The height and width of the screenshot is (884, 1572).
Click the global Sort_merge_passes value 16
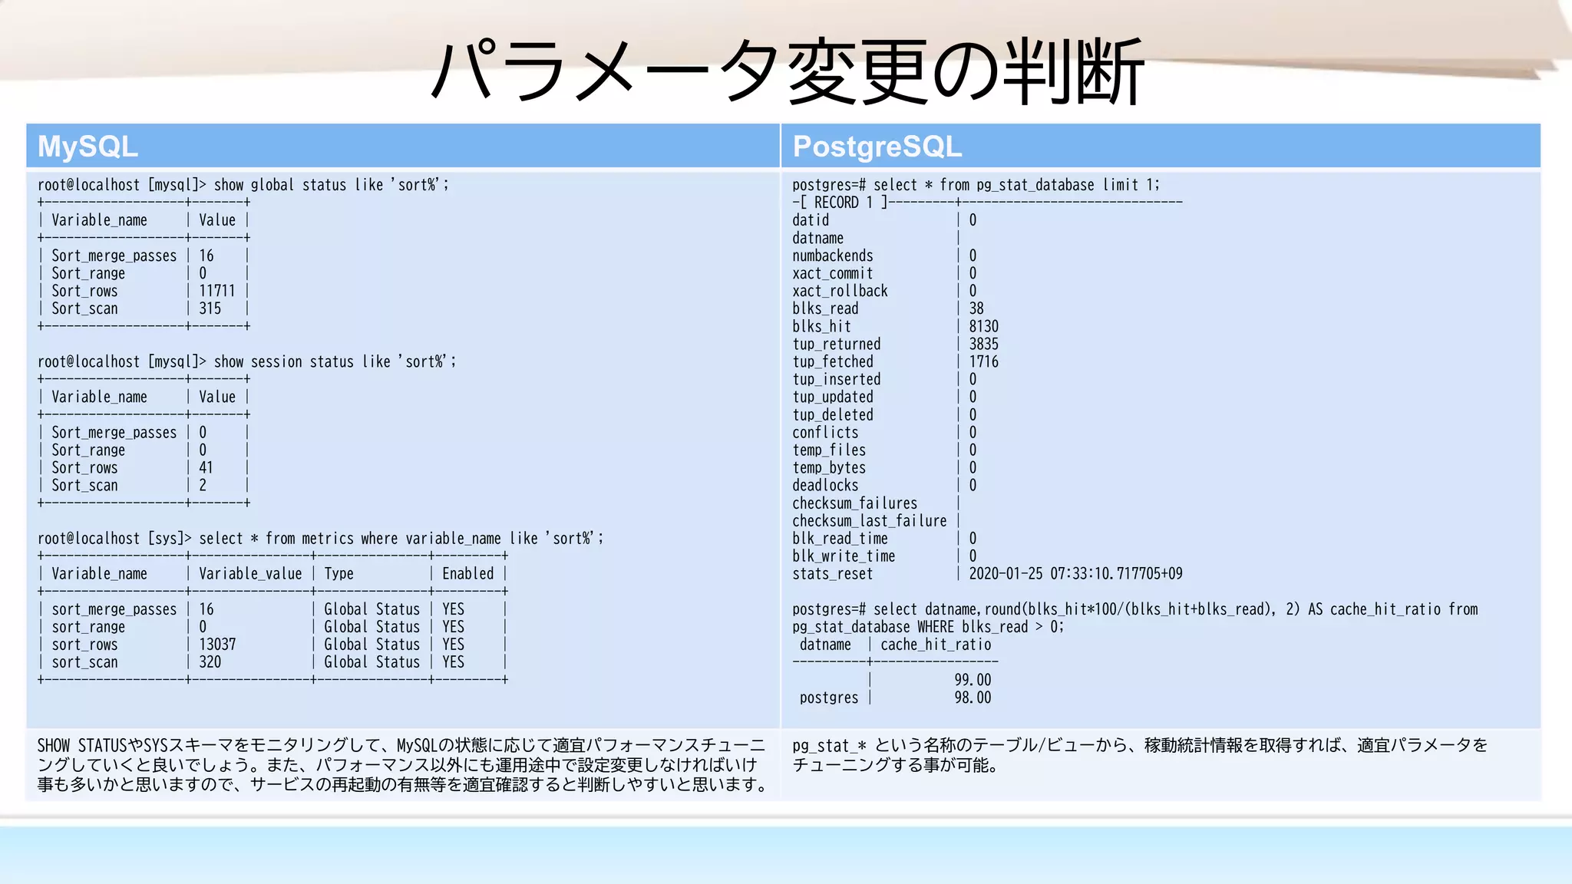point(206,256)
